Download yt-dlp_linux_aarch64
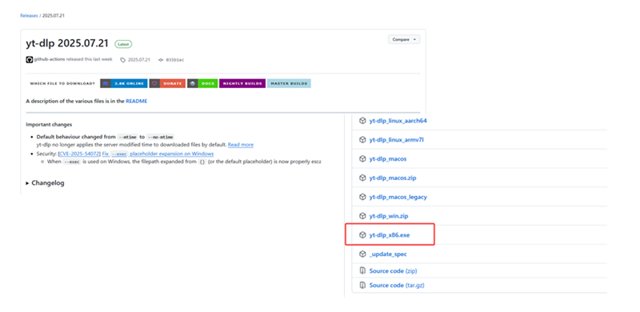The image size is (640, 312). [x=398, y=121]
